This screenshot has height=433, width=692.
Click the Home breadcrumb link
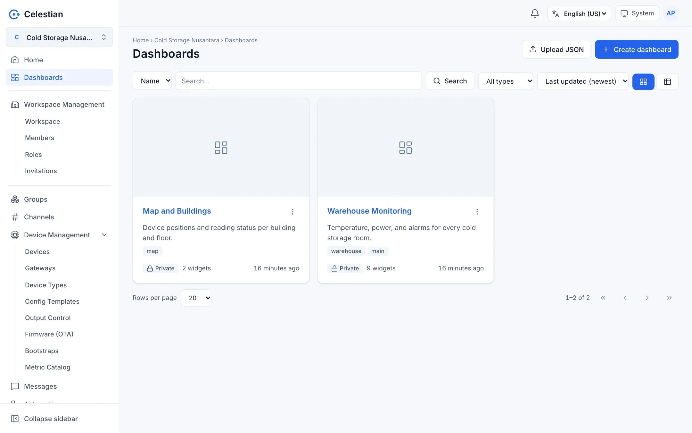141,40
